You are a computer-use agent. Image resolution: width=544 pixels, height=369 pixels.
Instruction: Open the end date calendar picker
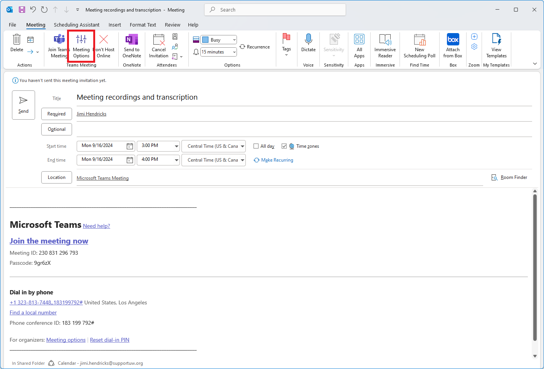pyautogui.click(x=130, y=160)
